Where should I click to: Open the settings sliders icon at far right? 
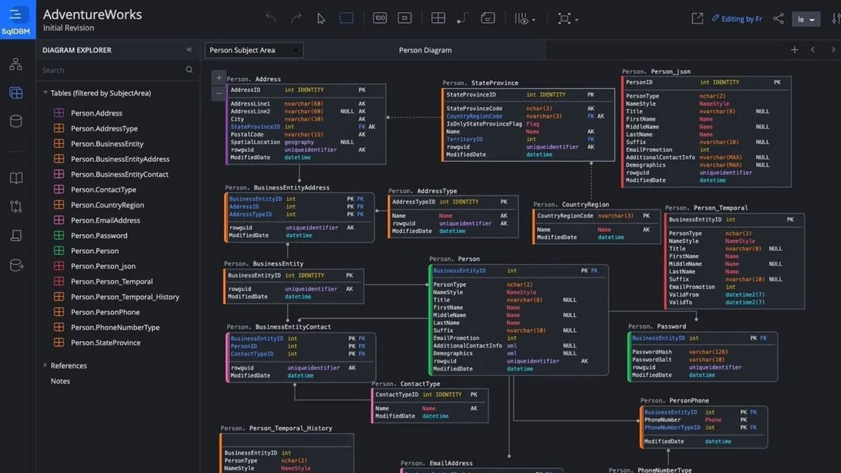point(836,19)
